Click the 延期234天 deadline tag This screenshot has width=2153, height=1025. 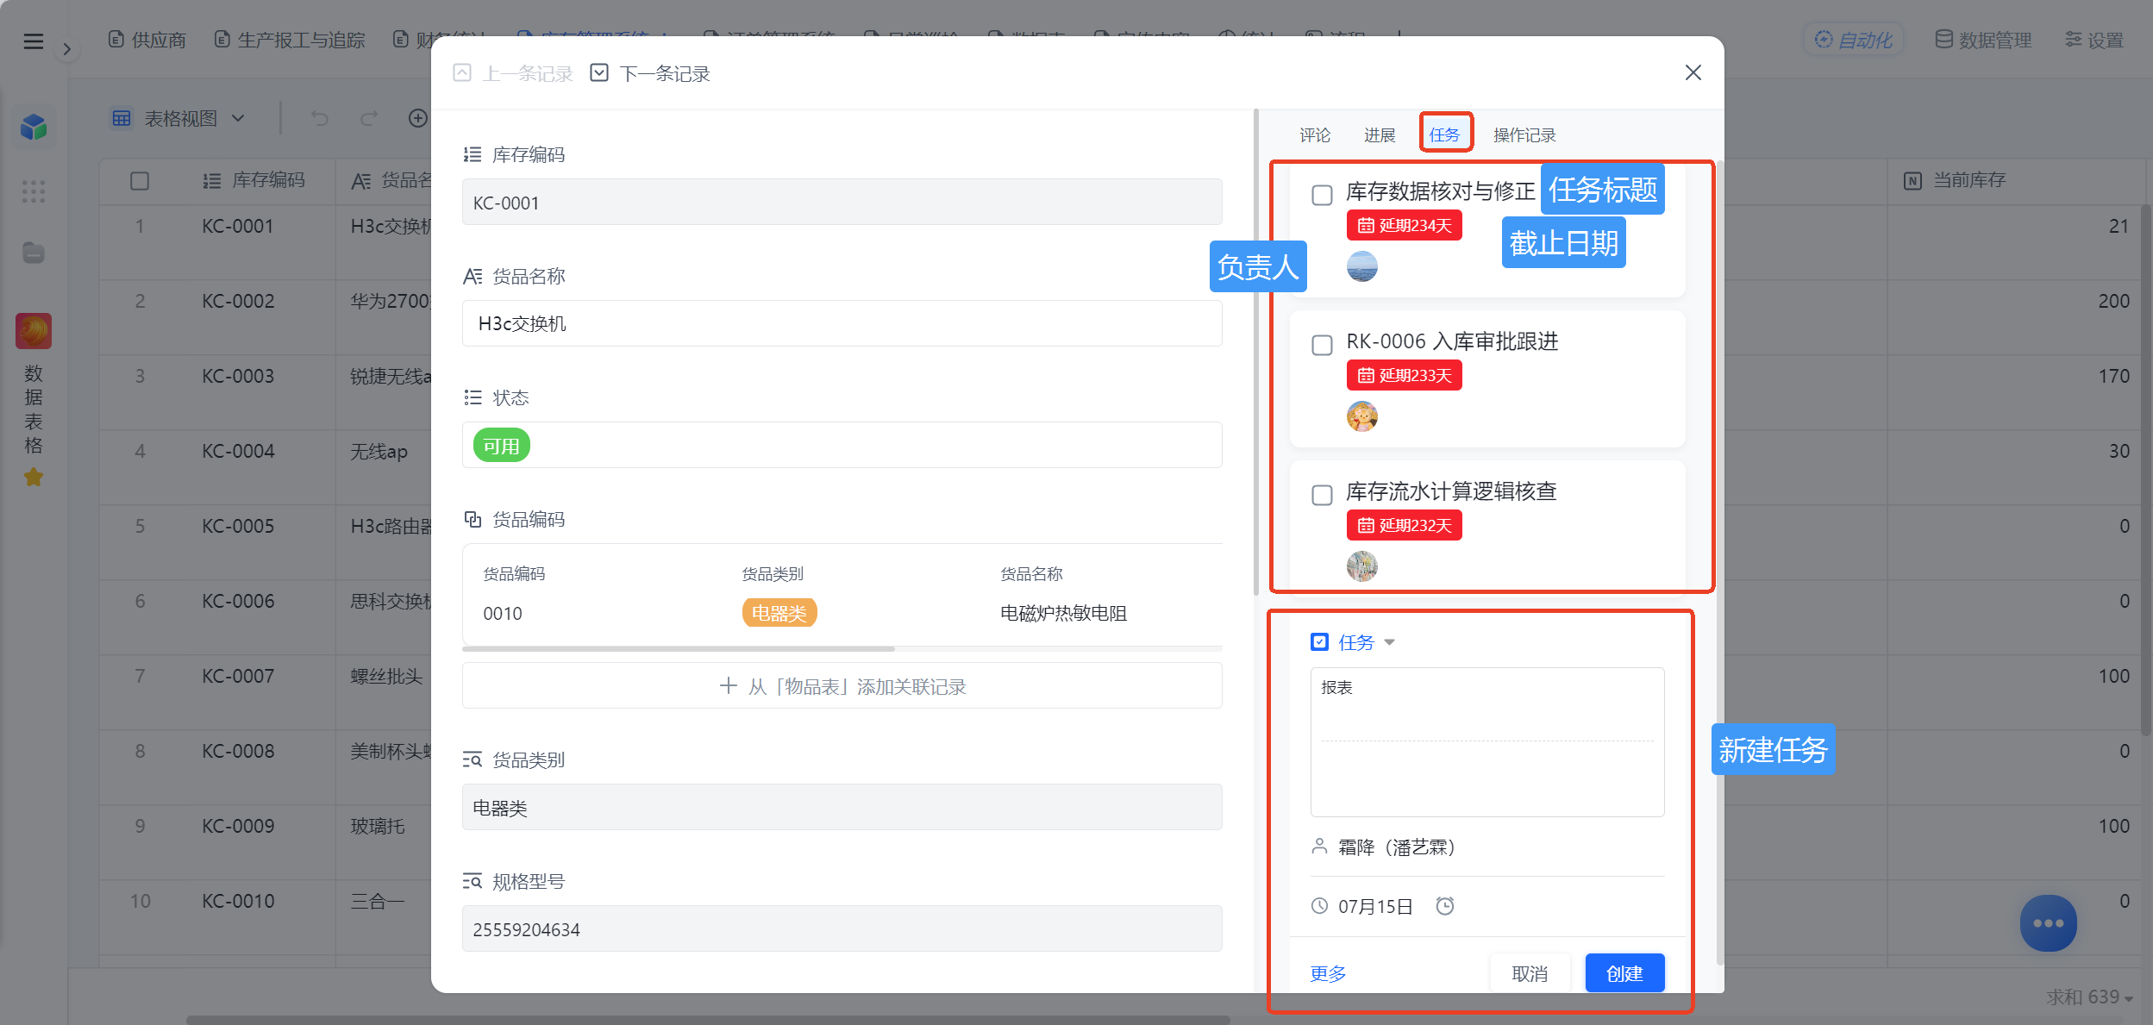tap(1404, 225)
